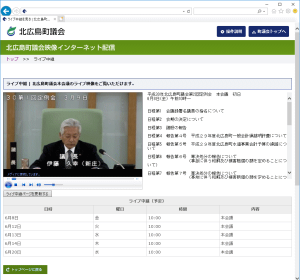Stop the media playback

pos(16,184)
